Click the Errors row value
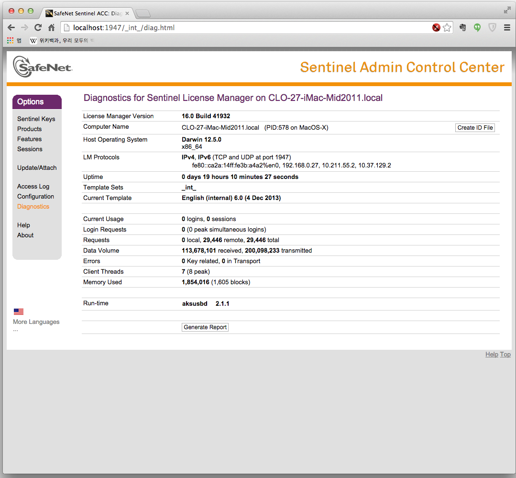Viewport: 516px width, 478px height. point(221,261)
